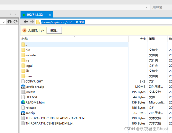Click the '44 Bytes' size value
This screenshot has height=133, width=172.
pyautogui.click(x=139, y=97)
